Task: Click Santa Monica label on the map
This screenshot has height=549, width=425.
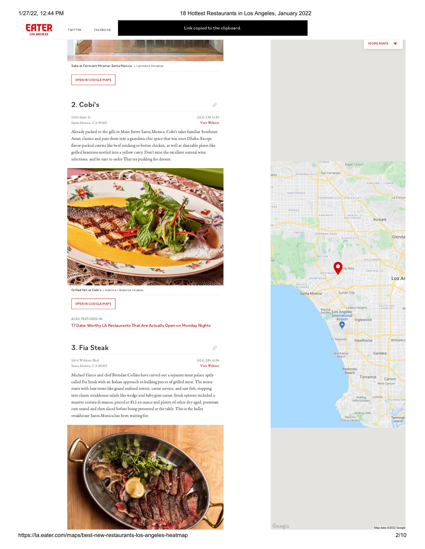Action: (x=310, y=294)
